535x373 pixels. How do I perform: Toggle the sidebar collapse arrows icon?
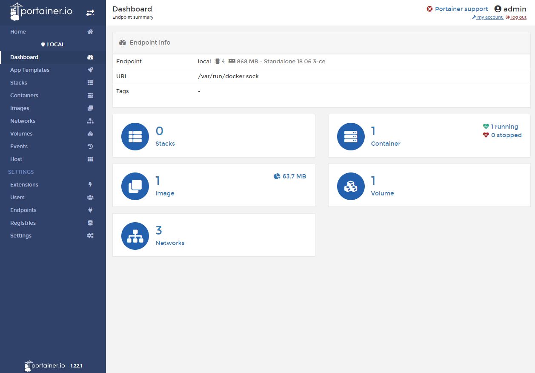point(90,13)
